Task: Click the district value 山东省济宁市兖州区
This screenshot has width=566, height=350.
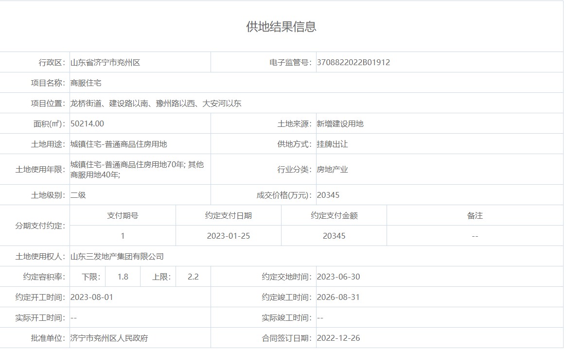Action: (x=105, y=63)
